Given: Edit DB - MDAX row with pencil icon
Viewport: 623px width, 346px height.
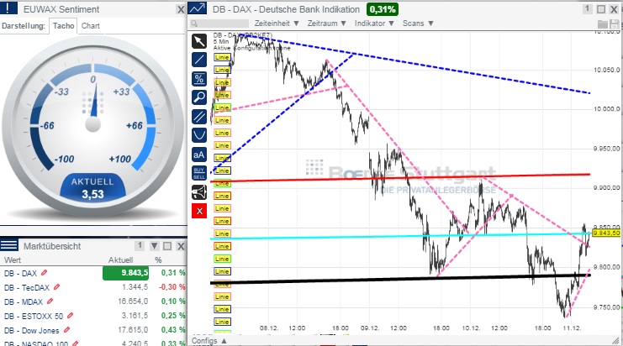Looking at the screenshot, I should 50,301.
